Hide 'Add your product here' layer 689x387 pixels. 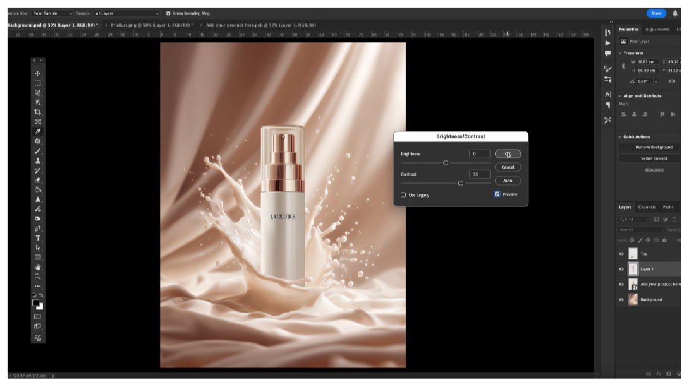point(621,284)
